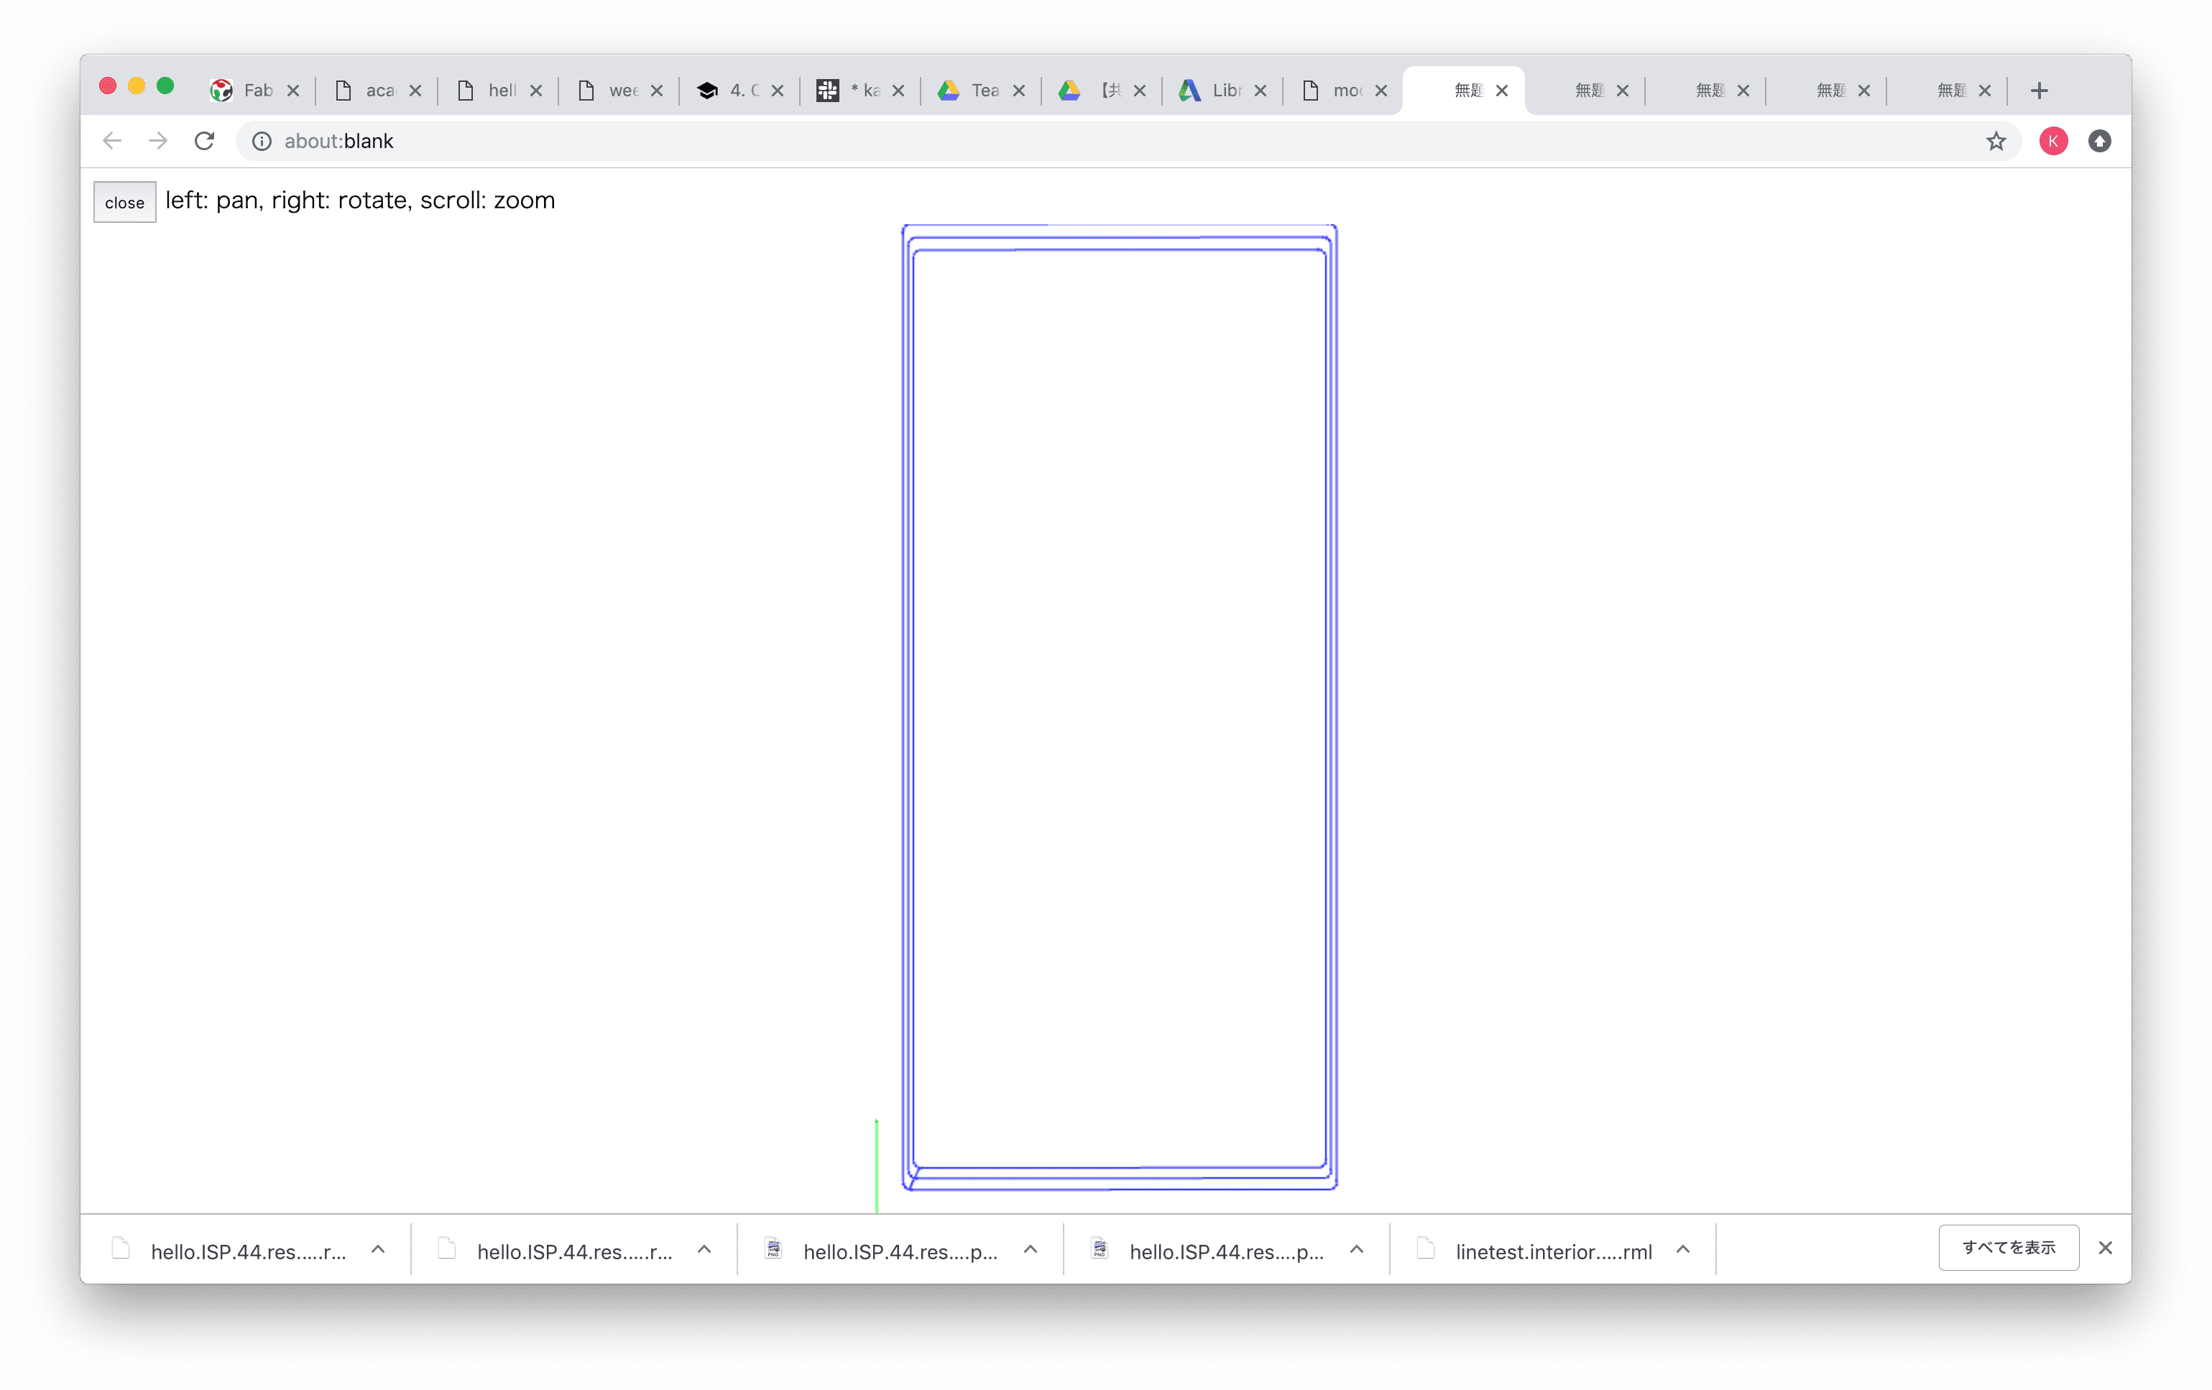Viewport: 2212px width, 1390px height.
Task: Click the すべてを表示 button
Action: point(2008,1248)
